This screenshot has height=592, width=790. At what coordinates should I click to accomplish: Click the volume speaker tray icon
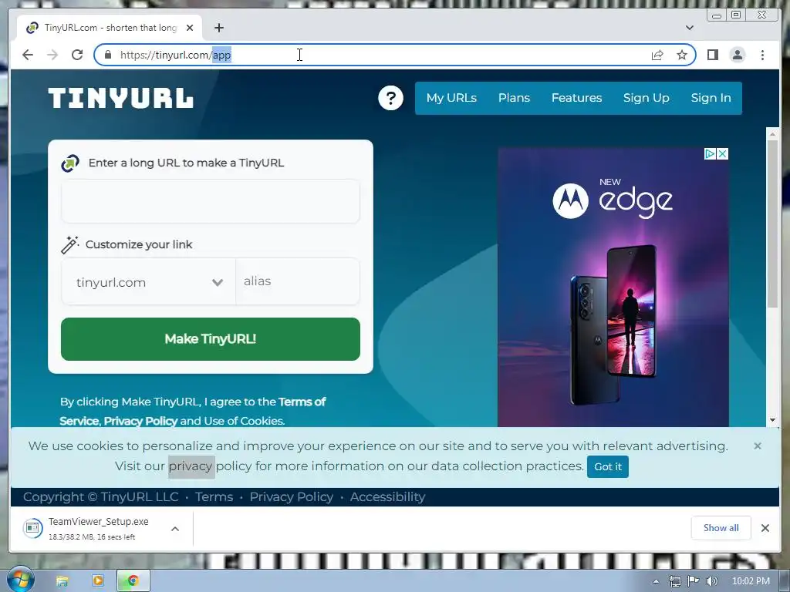[x=711, y=581]
